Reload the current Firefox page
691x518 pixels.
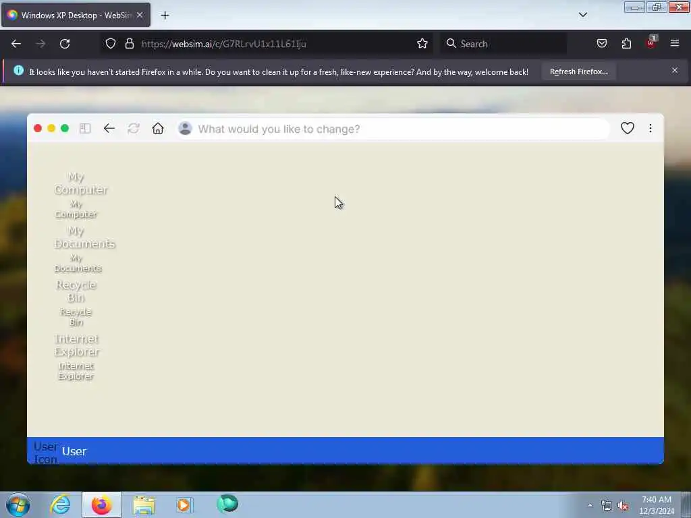[65, 44]
